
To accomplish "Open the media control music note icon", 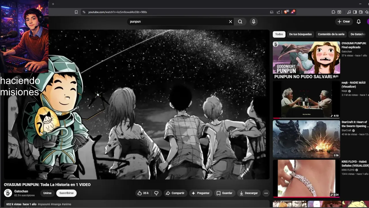I will click(349, 12).
